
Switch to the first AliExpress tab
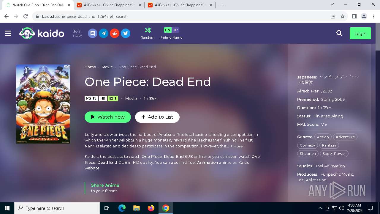(x=108, y=5)
